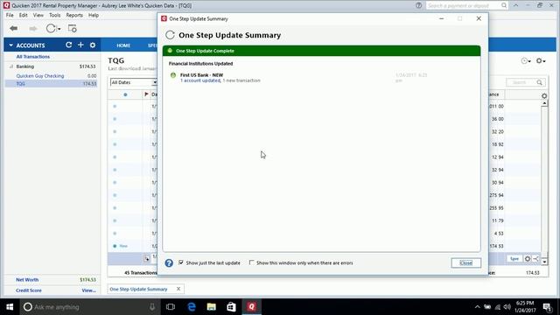The image size is (560, 315).
Task: Click the One Step Update Summary refresh icon
Action: 170,35
